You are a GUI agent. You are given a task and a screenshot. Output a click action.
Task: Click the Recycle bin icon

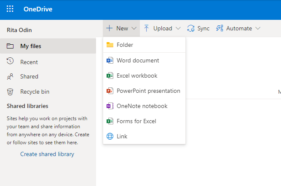coord(10,92)
